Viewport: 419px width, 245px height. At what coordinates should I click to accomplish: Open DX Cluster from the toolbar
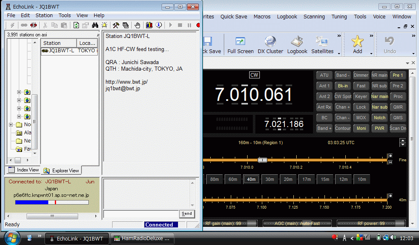point(270,45)
